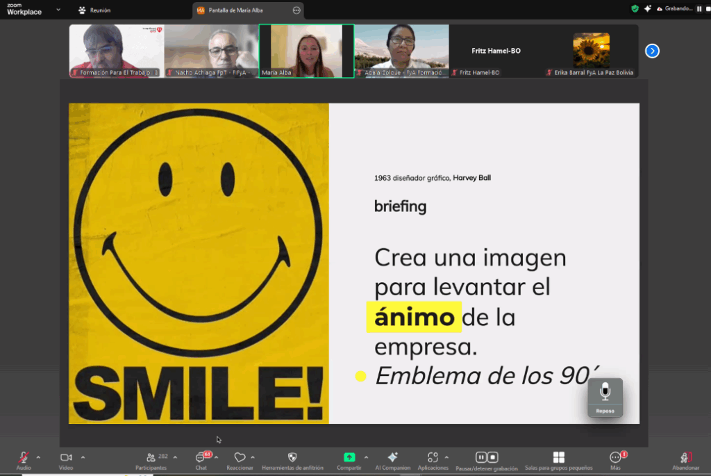Click the green encryption shield icon
The width and height of the screenshot is (711, 476).
(x=635, y=8)
